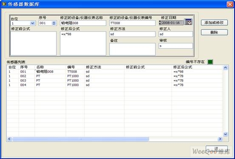
Task: Click the LabVIEW title bar icon
Action: tap(4, 4)
